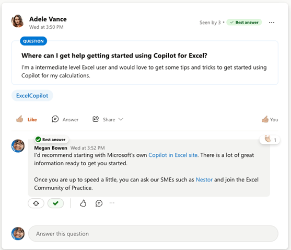Click the thumbs-up reaction next to You
This screenshot has height=250, width=291.
[265, 119]
